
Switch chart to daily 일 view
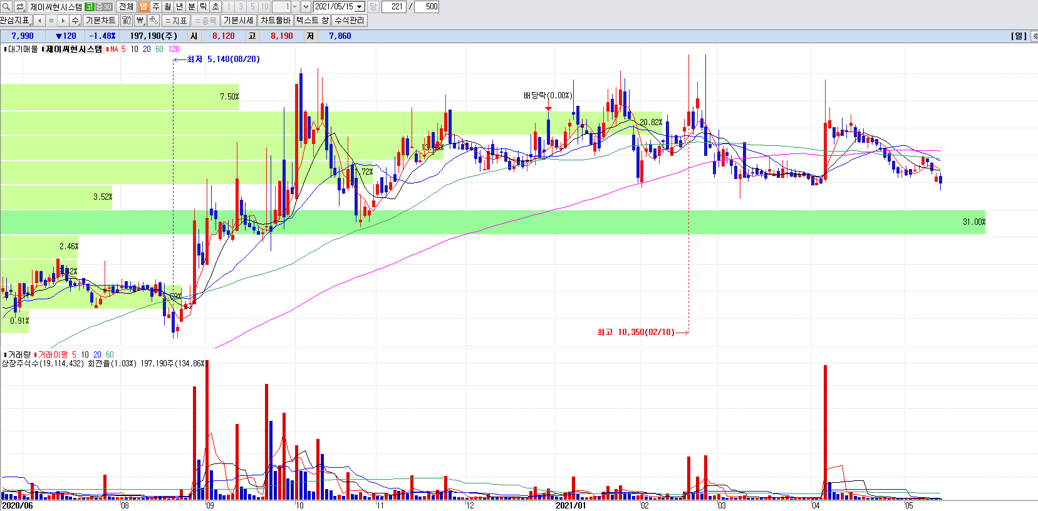(144, 6)
